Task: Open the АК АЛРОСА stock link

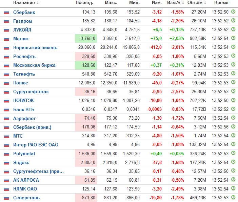Action: [x=26, y=180]
